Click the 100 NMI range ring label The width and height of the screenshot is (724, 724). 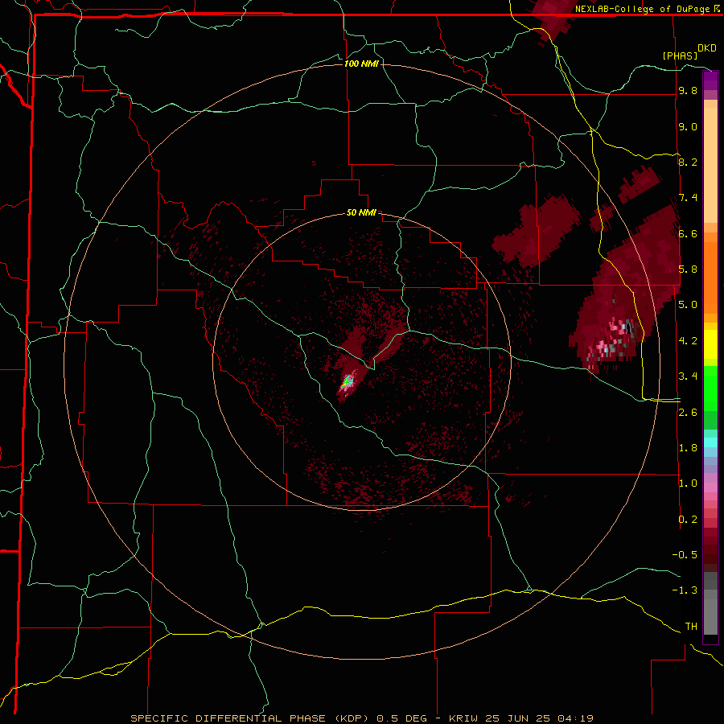(x=361, y=64)
